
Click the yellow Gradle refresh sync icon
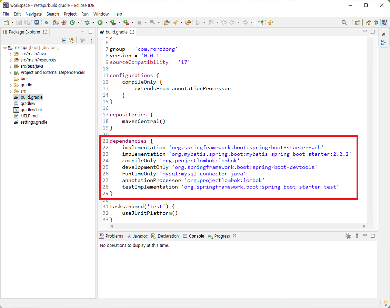point(270,23)
